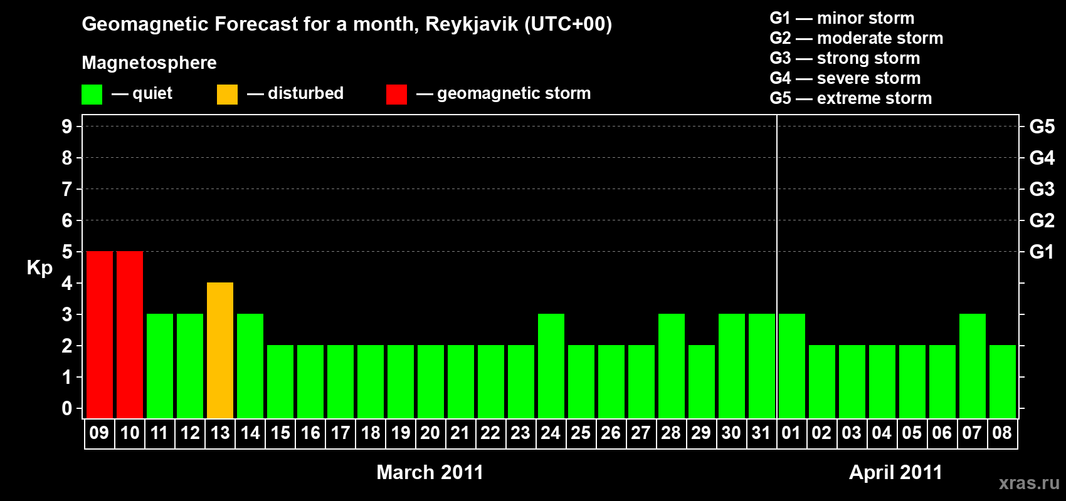This screenshot has width=1066, height=501.
Task: Click the green bar for March 30
Action: [x=732, y=366]
